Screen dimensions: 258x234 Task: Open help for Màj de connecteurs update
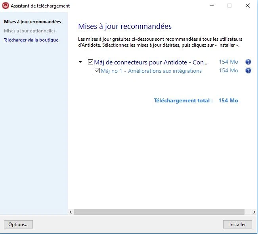pos(248,62)
